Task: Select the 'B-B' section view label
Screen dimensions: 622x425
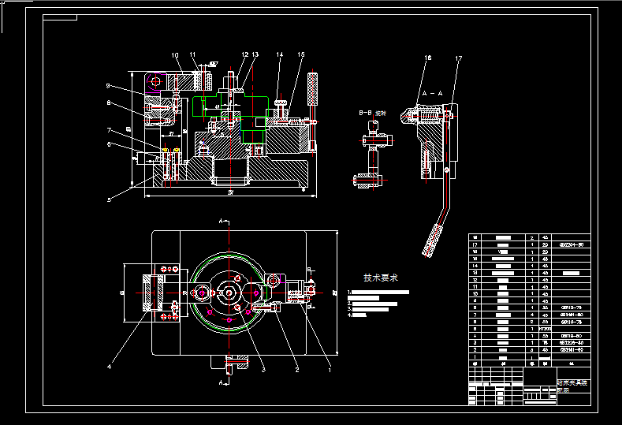Action: [365, 113]
